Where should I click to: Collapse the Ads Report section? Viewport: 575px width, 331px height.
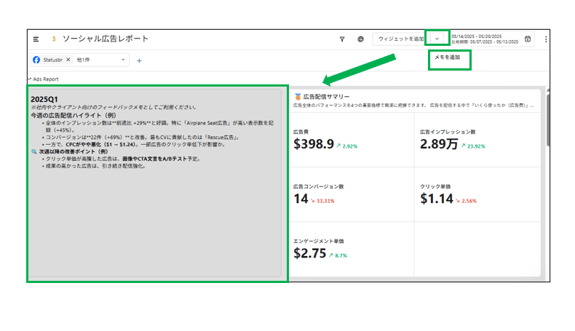pos(29,79)
